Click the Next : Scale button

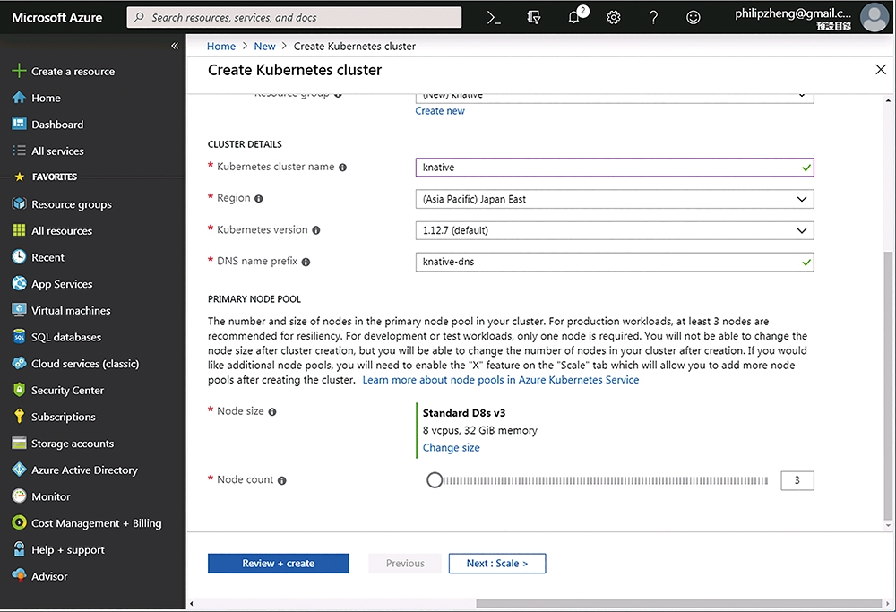[x=497, y=563]
